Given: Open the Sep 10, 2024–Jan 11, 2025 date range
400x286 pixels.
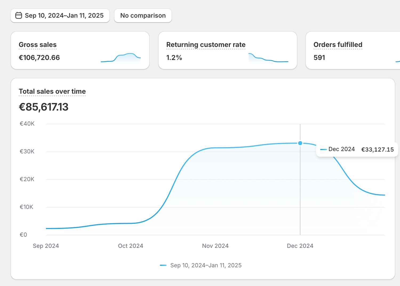Looking at the screenshot, I should click(x=64, y=15).
